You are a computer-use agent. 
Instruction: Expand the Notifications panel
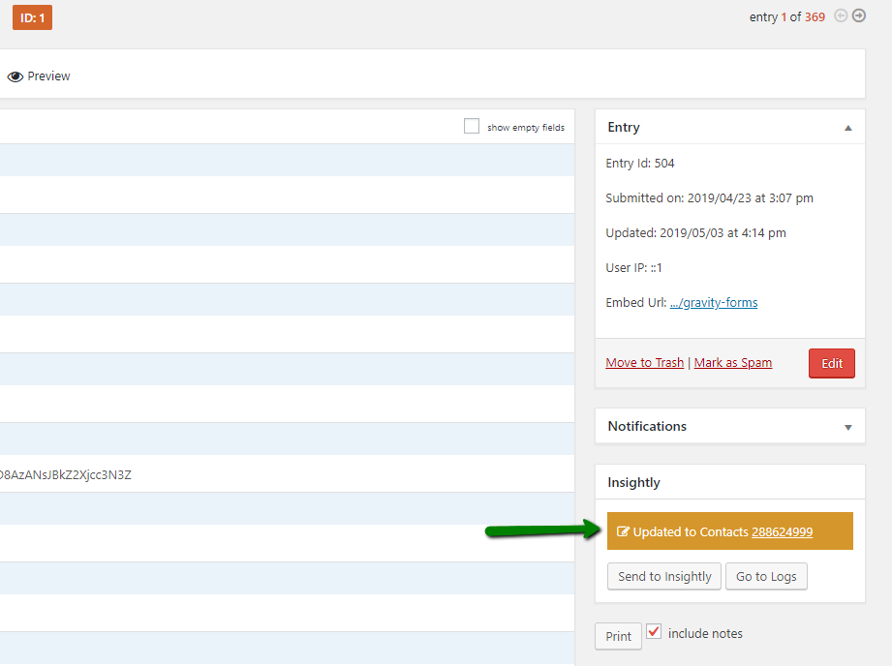pyautogui.click(x=848, y=427)
